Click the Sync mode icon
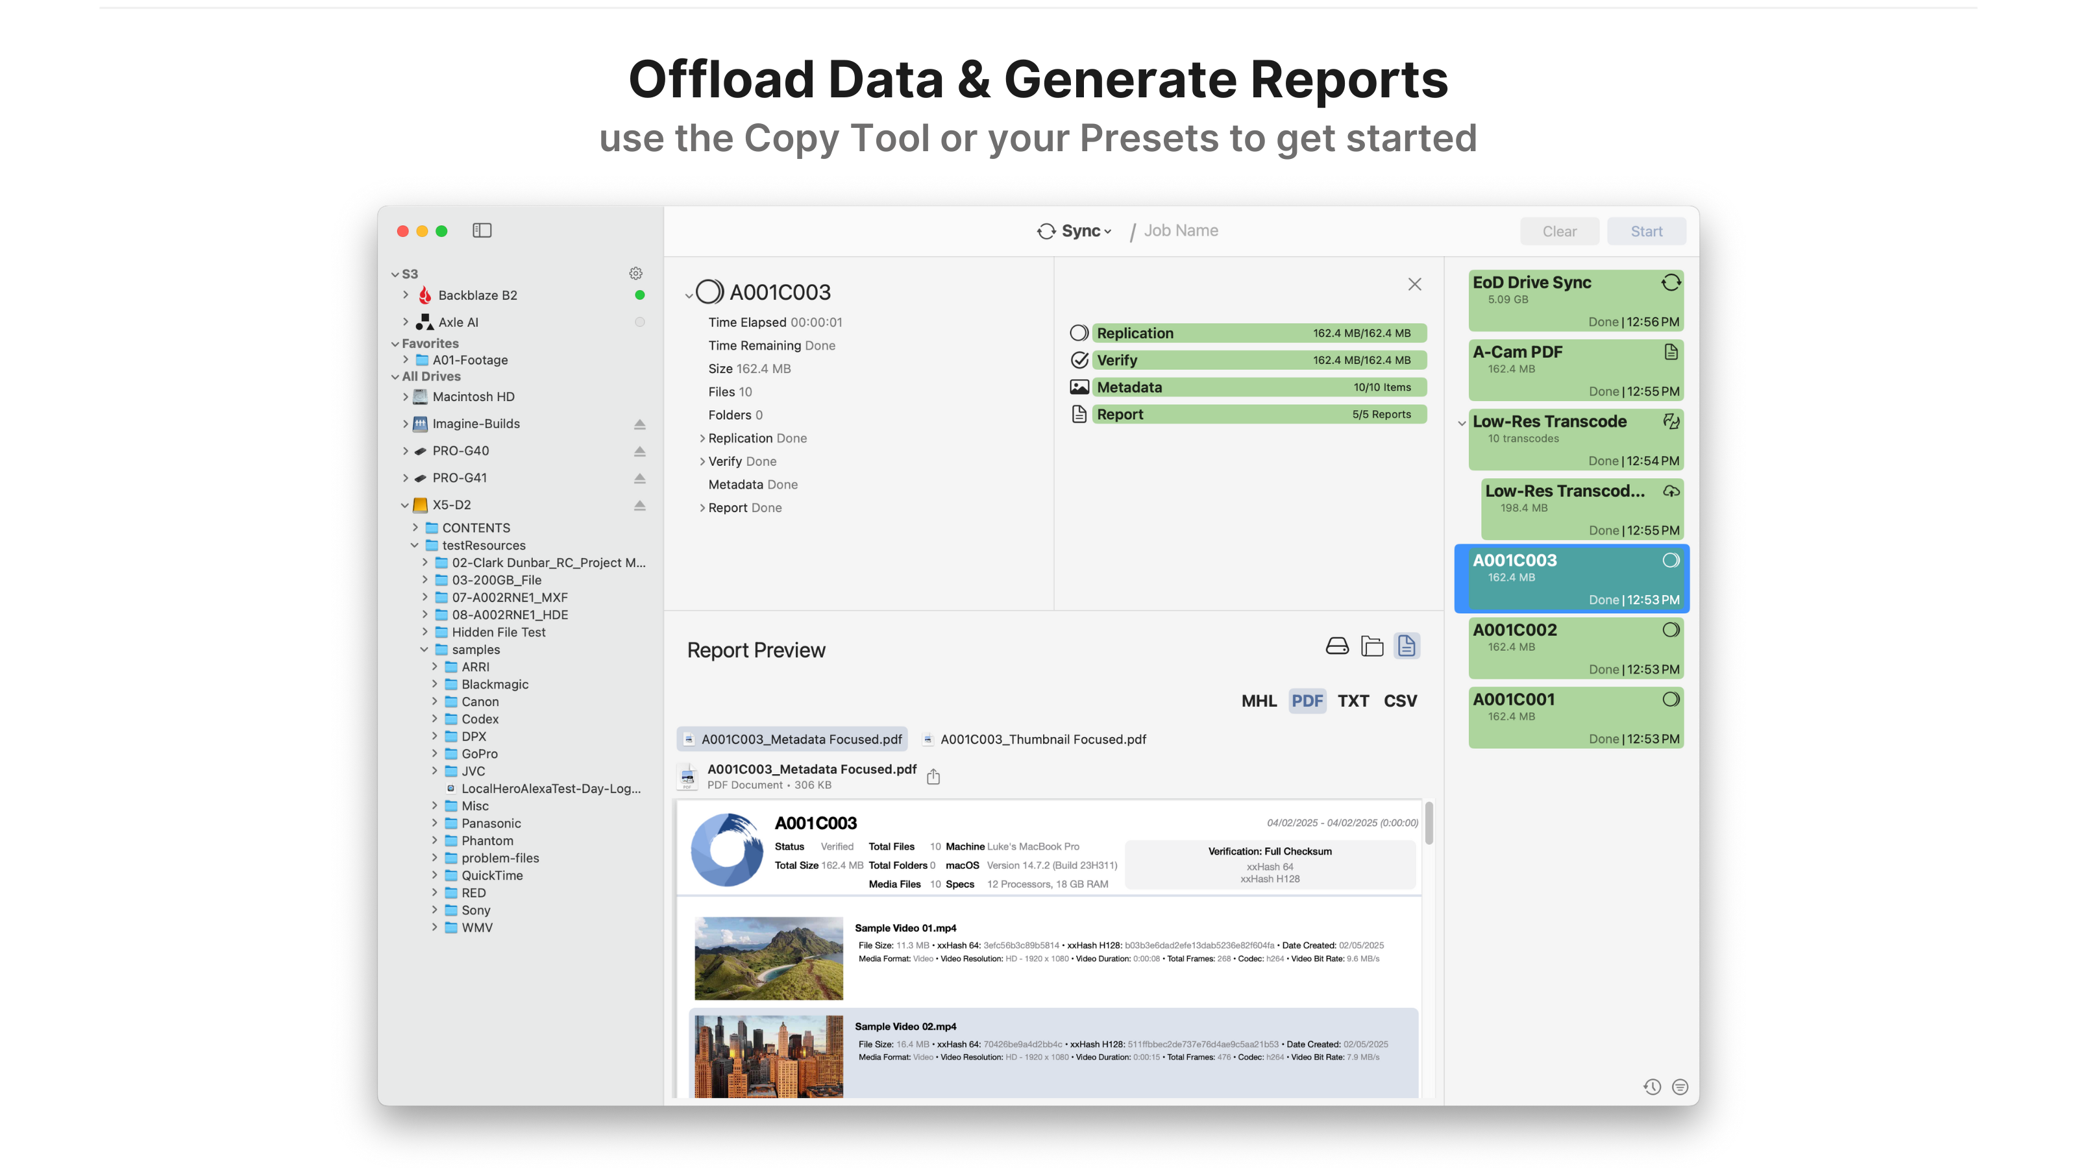 coord(1046,232)
